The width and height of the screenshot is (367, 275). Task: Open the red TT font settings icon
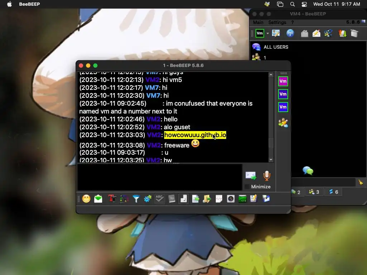pos(112,199)
